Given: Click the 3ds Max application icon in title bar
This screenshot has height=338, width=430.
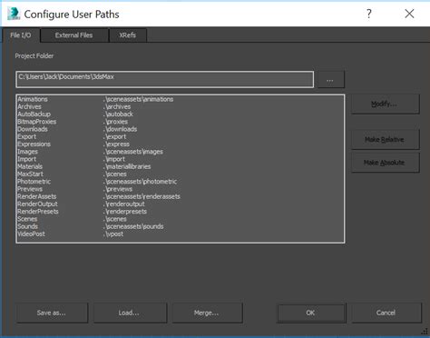Looking at the screenshot, I should pos(14,14).
